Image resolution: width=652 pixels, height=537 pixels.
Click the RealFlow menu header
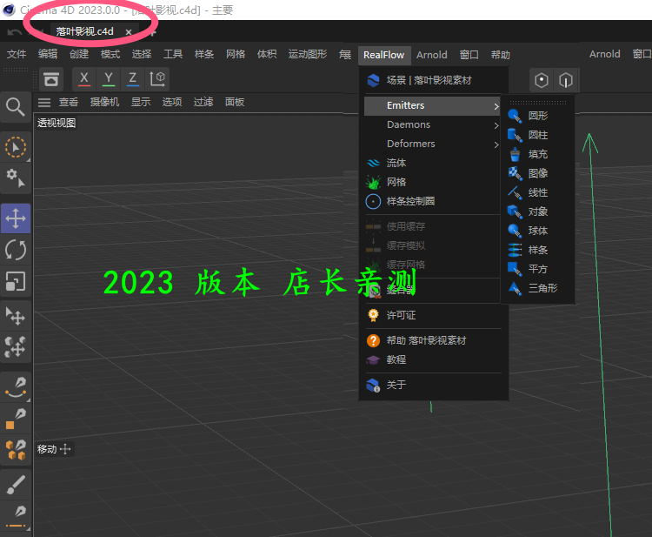pos(383,55)
